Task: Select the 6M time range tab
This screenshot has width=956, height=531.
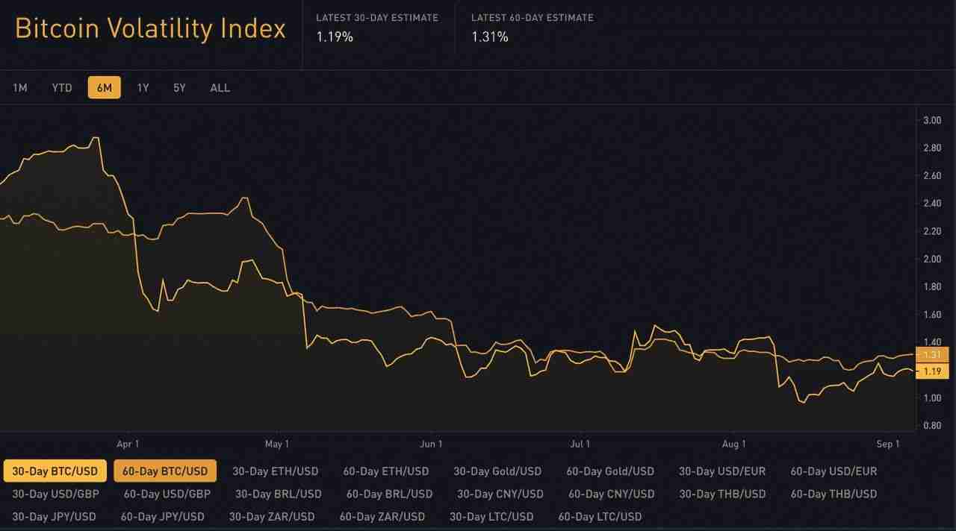Action: [x=104, y=88]
